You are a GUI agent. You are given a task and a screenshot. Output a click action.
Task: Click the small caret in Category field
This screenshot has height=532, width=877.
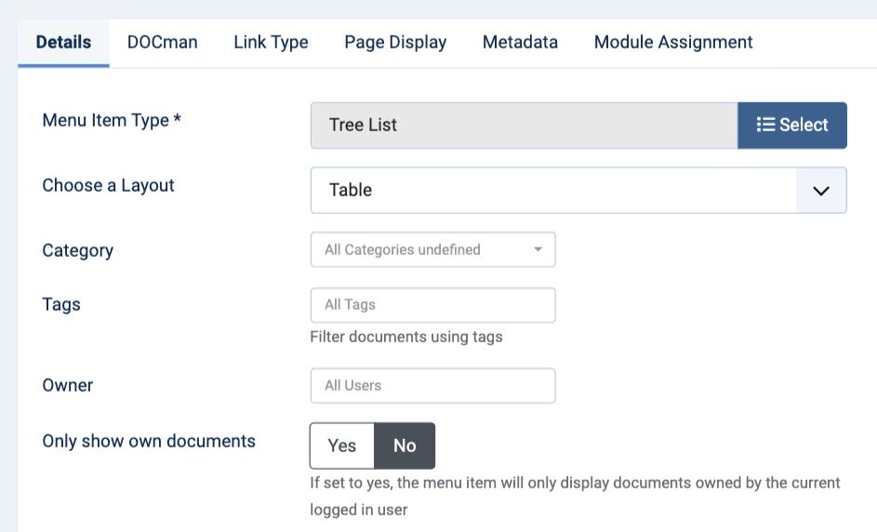[x=538, y=249]
